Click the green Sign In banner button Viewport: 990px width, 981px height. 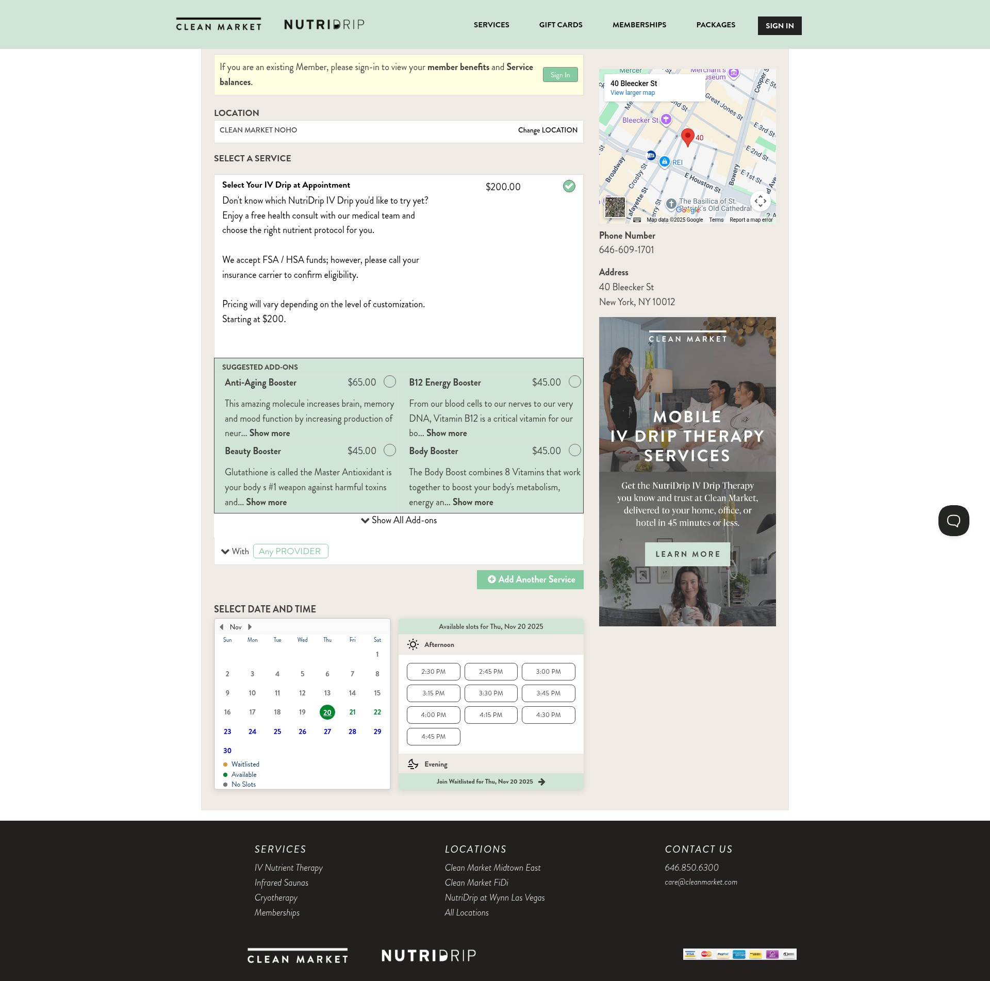(x=560, y=75)
